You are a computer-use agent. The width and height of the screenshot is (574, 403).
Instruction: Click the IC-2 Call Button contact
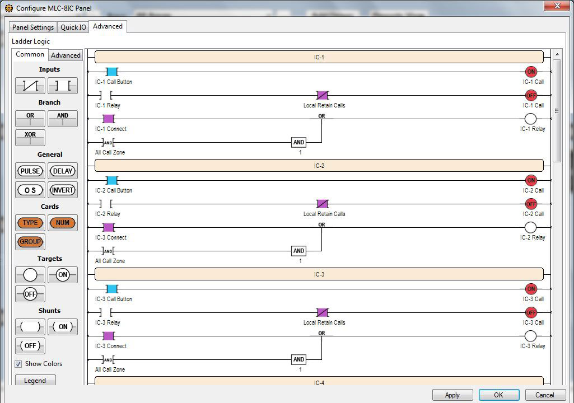111,180
